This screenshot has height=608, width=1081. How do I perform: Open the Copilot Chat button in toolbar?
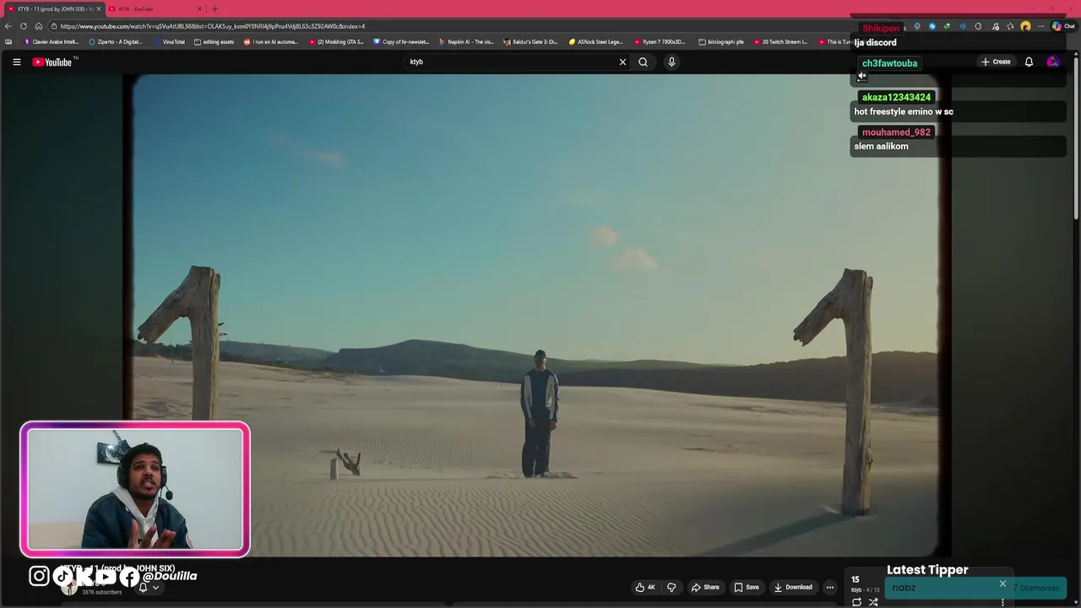click(x=1062, y=26)
